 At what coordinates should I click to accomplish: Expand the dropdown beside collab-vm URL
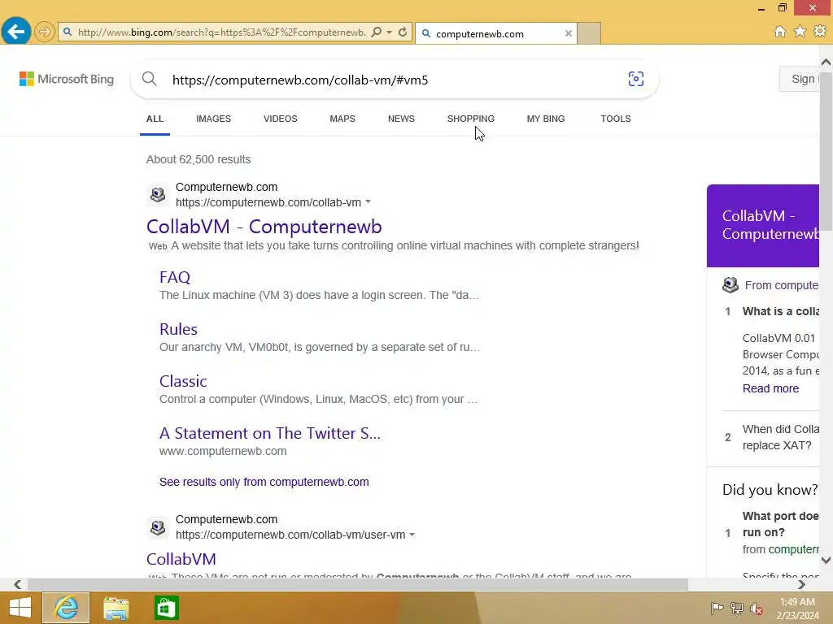click(x=369, y=202)
